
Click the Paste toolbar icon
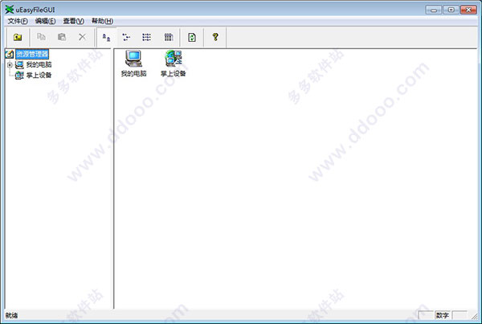[62, 37]
